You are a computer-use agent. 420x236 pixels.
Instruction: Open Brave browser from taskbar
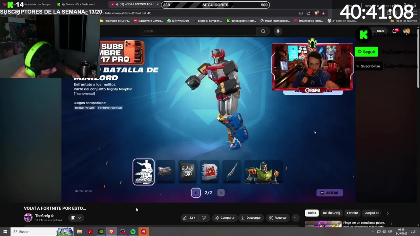pyautogui.click(x=112, y=232)
